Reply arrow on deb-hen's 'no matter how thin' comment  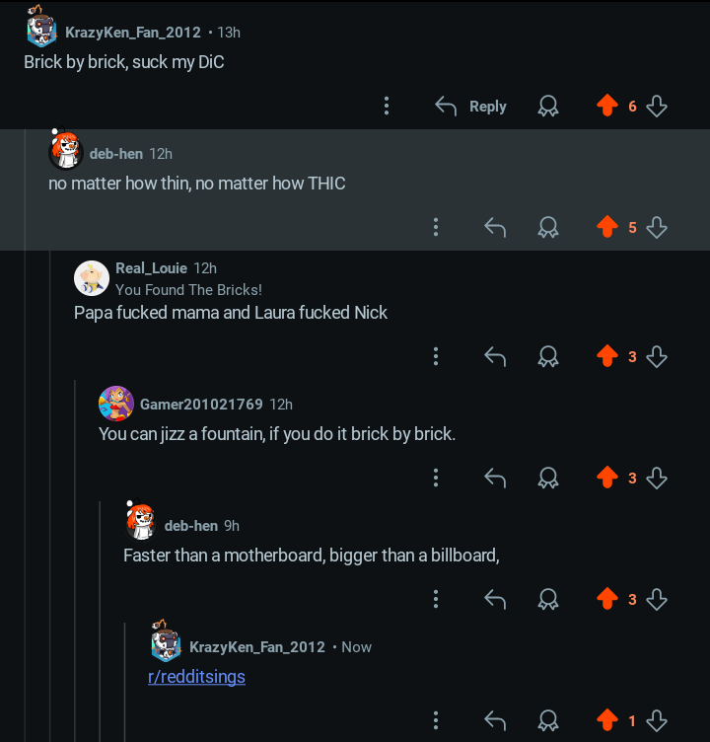(x=495, y=227)
